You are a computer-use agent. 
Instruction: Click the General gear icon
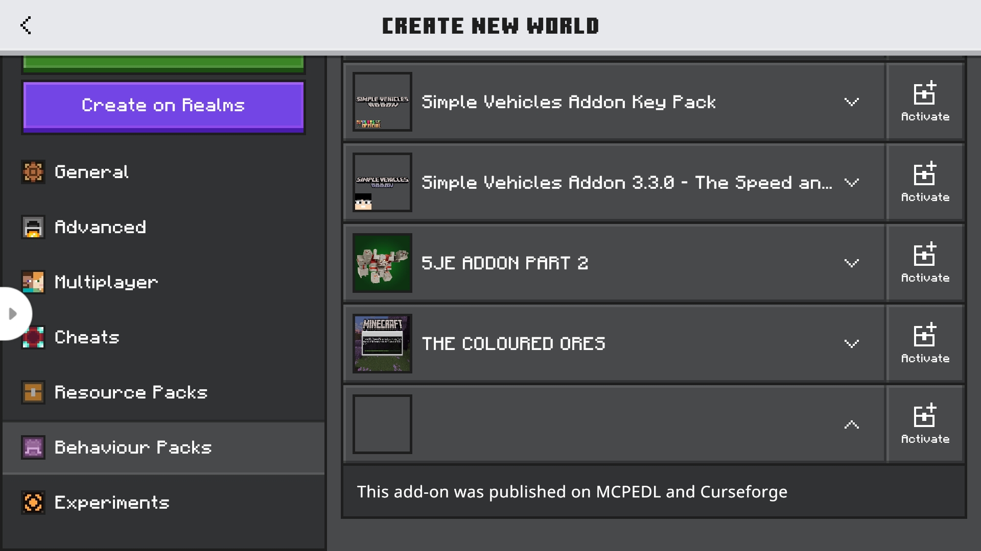pos(33,172)
